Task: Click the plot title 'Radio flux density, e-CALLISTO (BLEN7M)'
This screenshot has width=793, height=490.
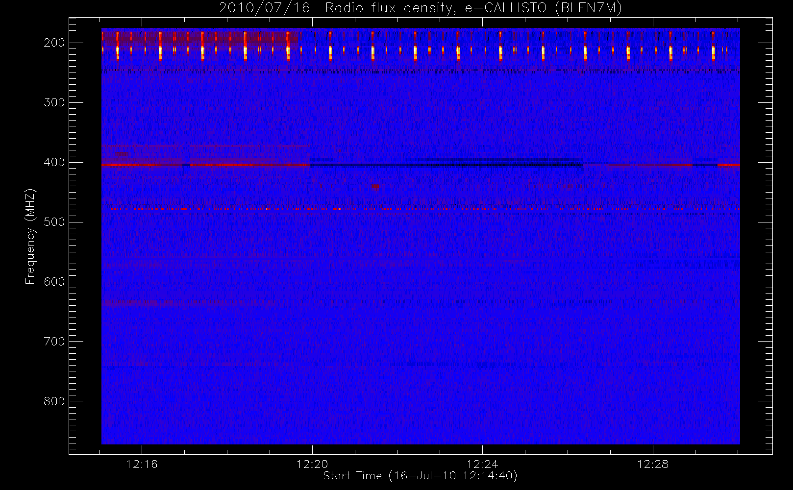Action: [x=473, y=8]
